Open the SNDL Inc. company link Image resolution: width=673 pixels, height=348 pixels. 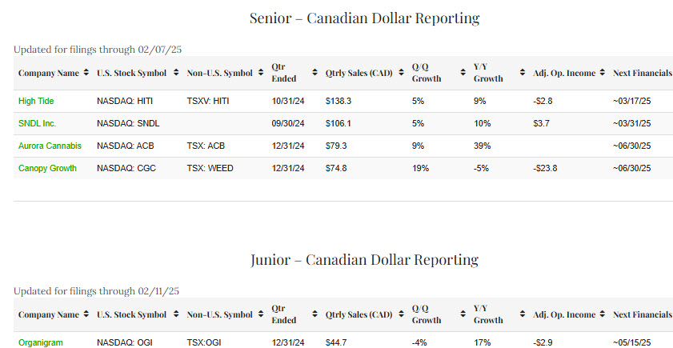tap(37, 124)
